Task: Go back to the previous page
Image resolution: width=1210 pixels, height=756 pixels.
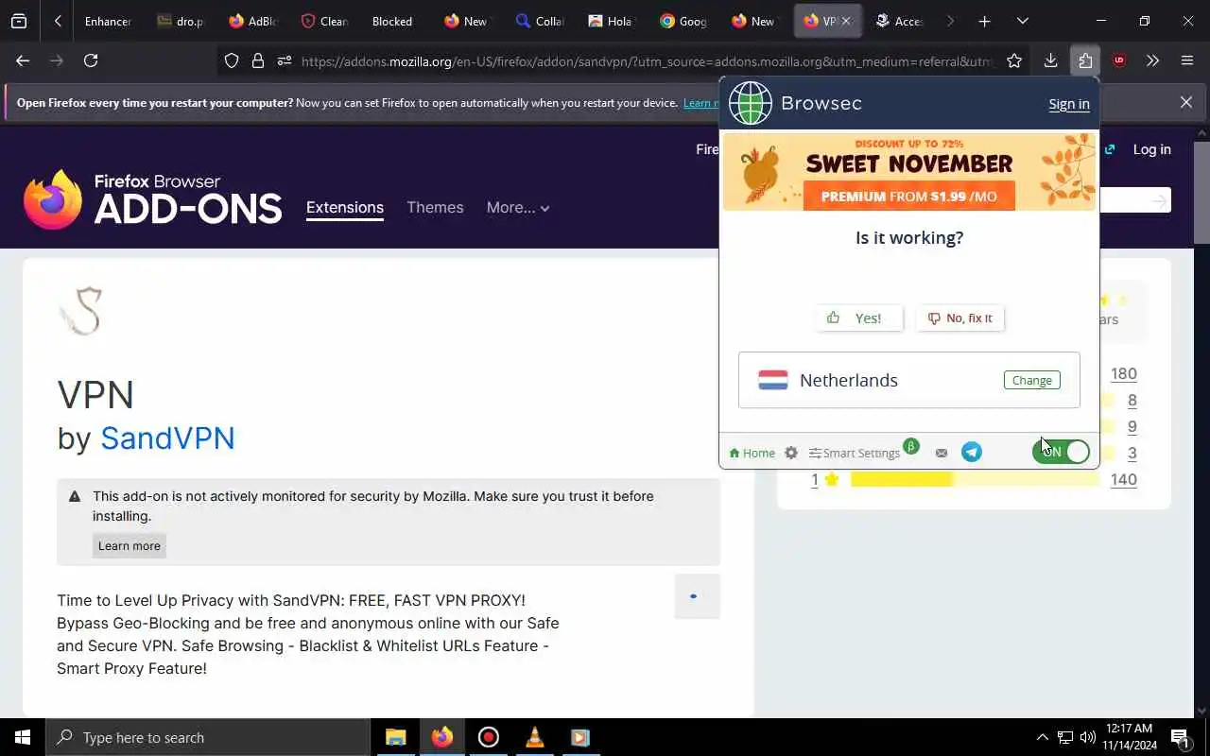Action: 23,60
